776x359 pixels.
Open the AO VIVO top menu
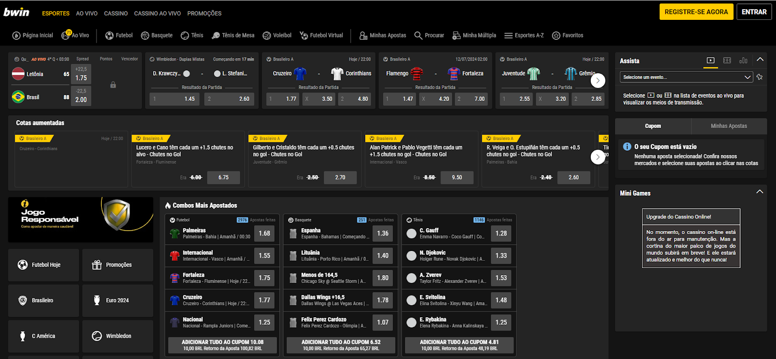(x=87, y=14)
